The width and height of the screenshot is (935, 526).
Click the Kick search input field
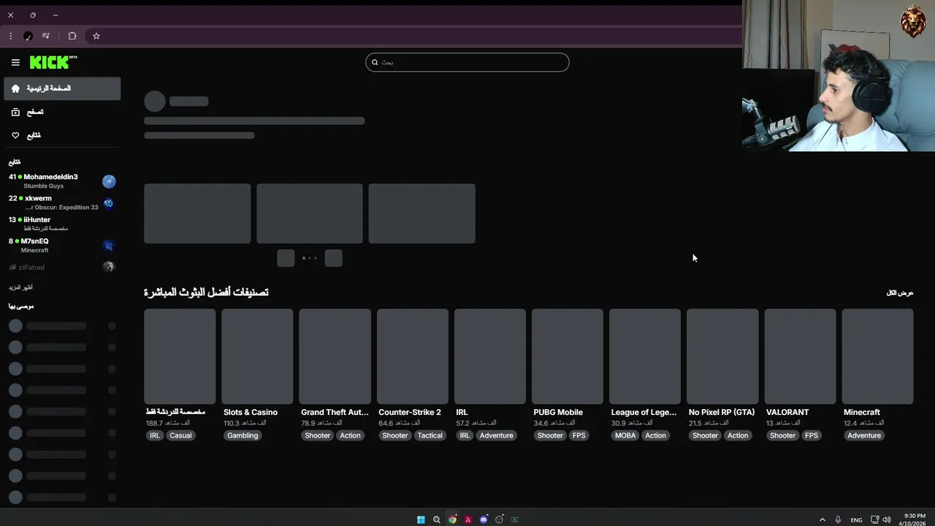[467, 62]
